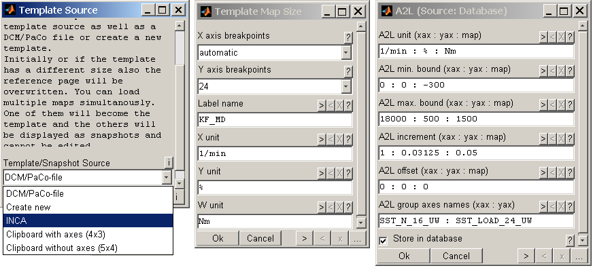Toggle the Store in database checkbox
Screen dimensions: 593x270
tap(383, 241)
